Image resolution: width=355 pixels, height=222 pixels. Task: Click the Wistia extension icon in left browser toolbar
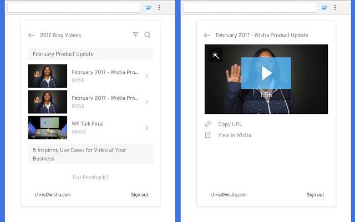(149, 7)
